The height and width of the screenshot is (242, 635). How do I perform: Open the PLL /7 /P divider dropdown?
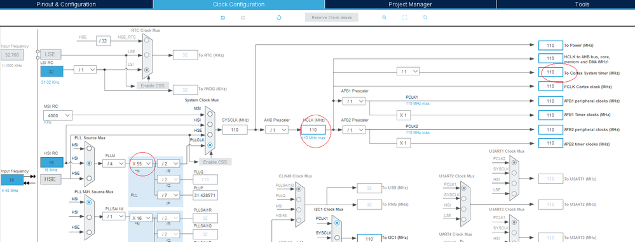[x=168, y=195]
